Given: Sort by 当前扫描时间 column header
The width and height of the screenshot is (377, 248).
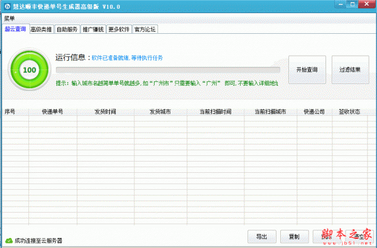Looking at the screenshot, I should tap(216, 111).
